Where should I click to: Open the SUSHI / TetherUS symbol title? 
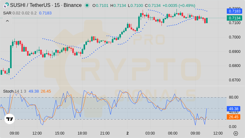click(x=46, y=5)
